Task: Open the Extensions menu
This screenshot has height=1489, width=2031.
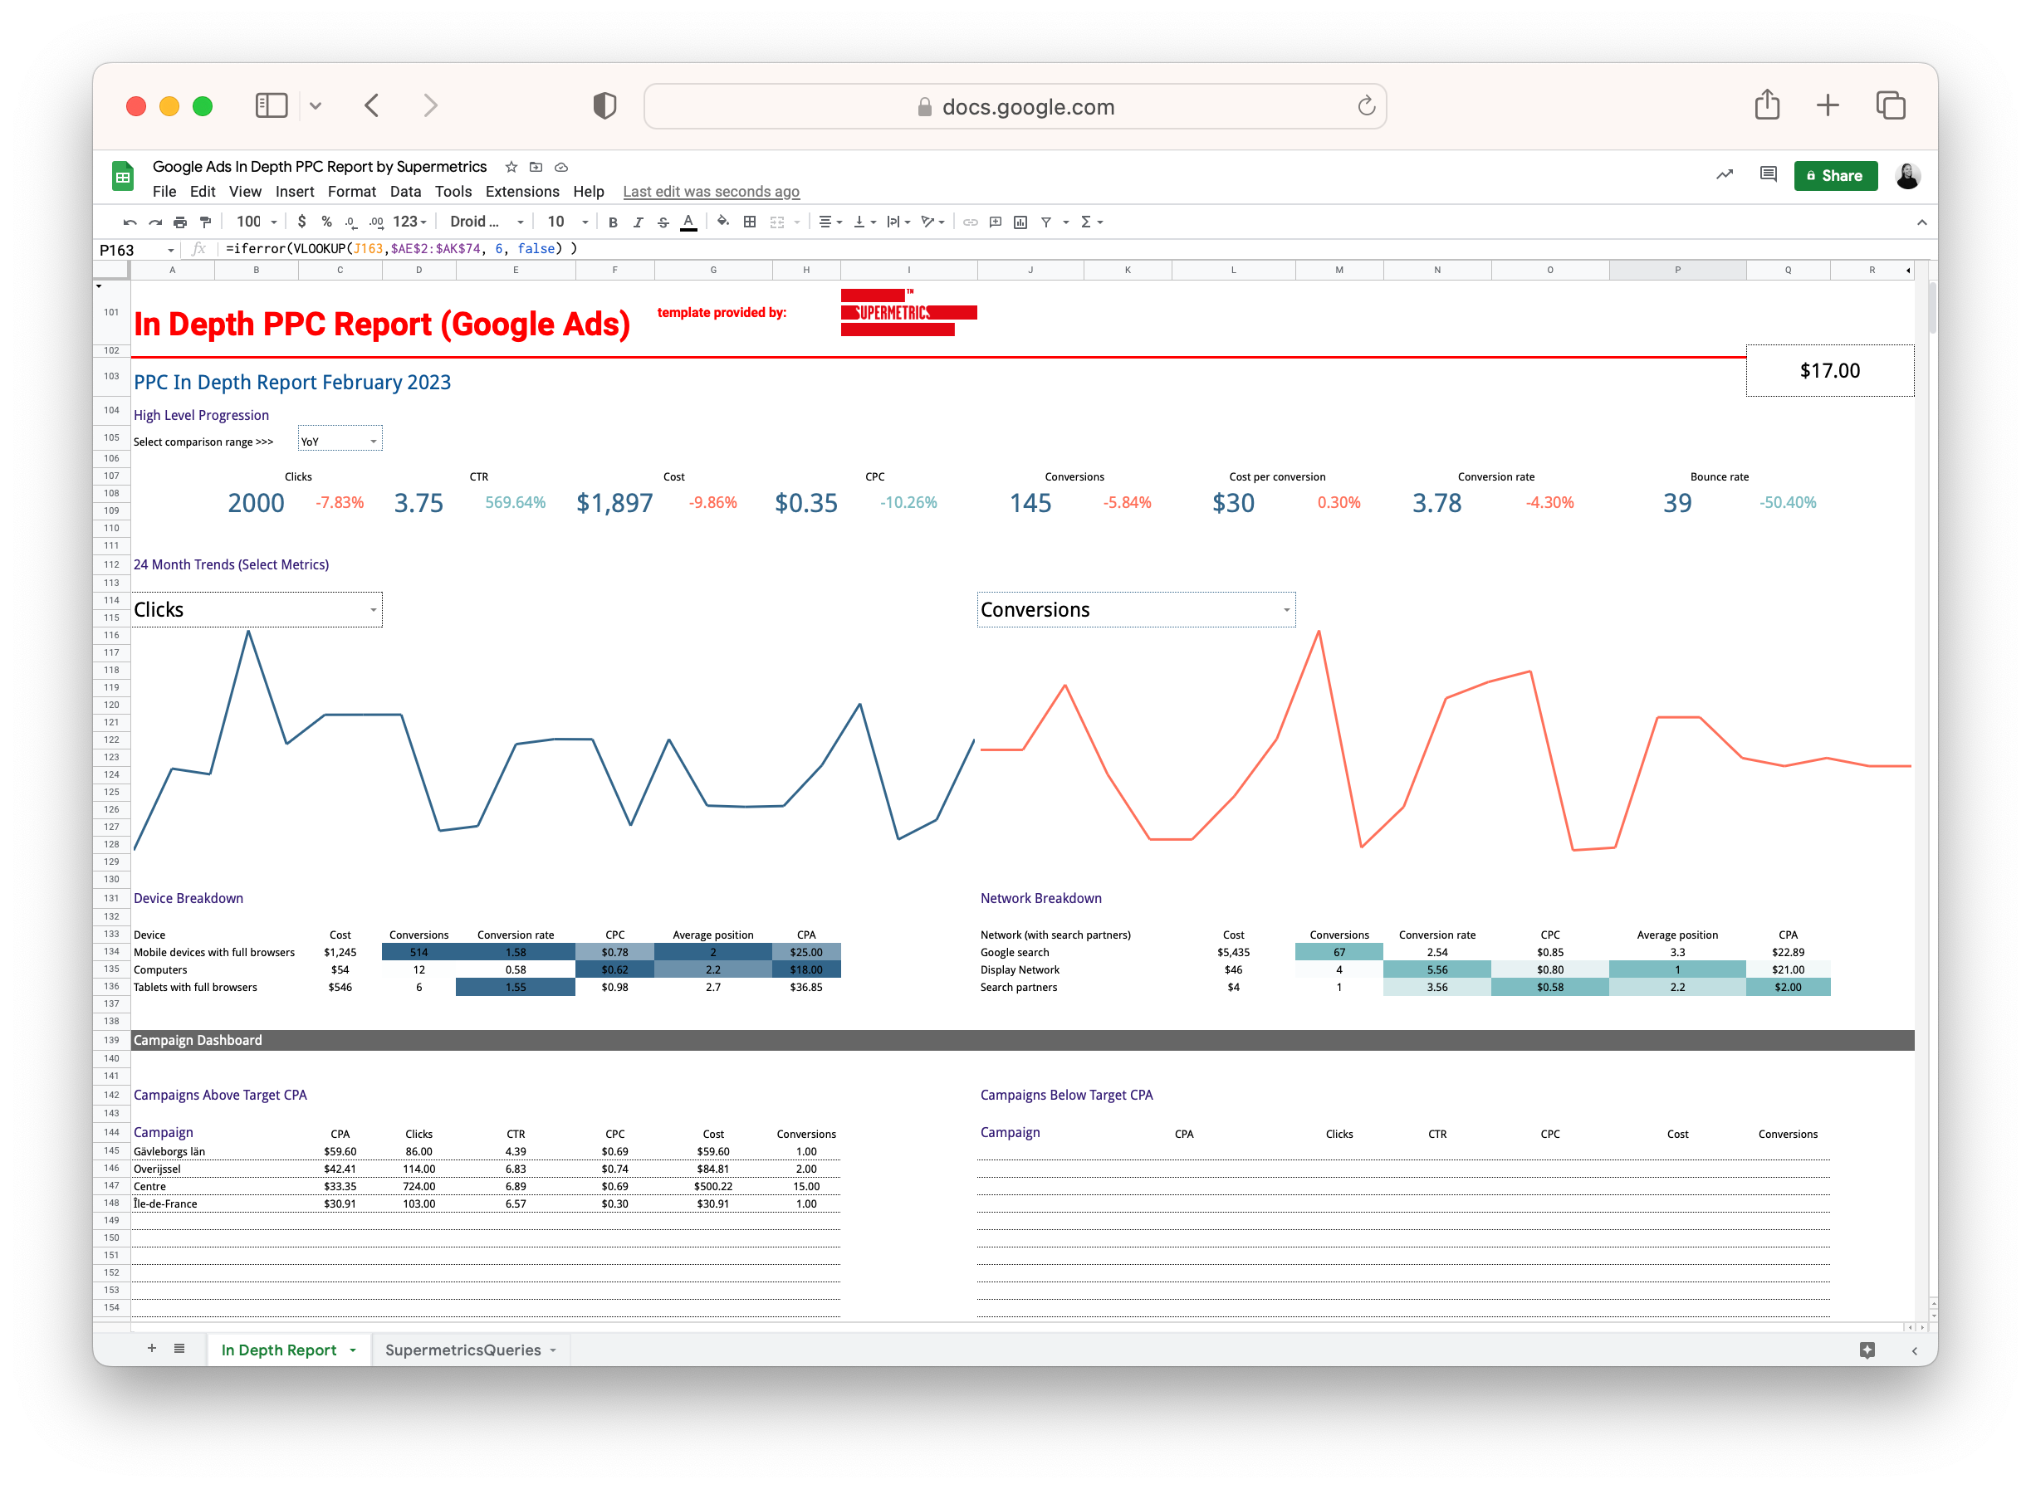Action: pyautogui.click(x=522, y=191)
